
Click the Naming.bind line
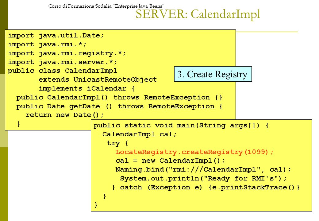click(x=203, y=169)
